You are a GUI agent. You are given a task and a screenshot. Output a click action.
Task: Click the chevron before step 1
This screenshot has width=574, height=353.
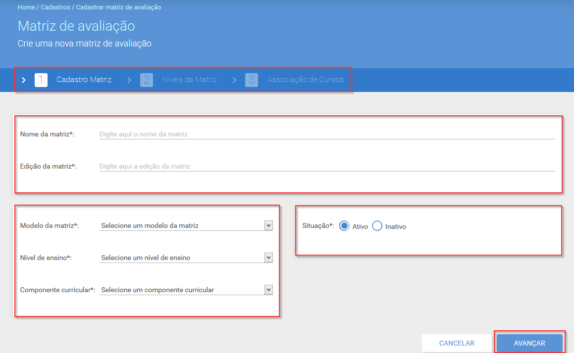[24, 80]
